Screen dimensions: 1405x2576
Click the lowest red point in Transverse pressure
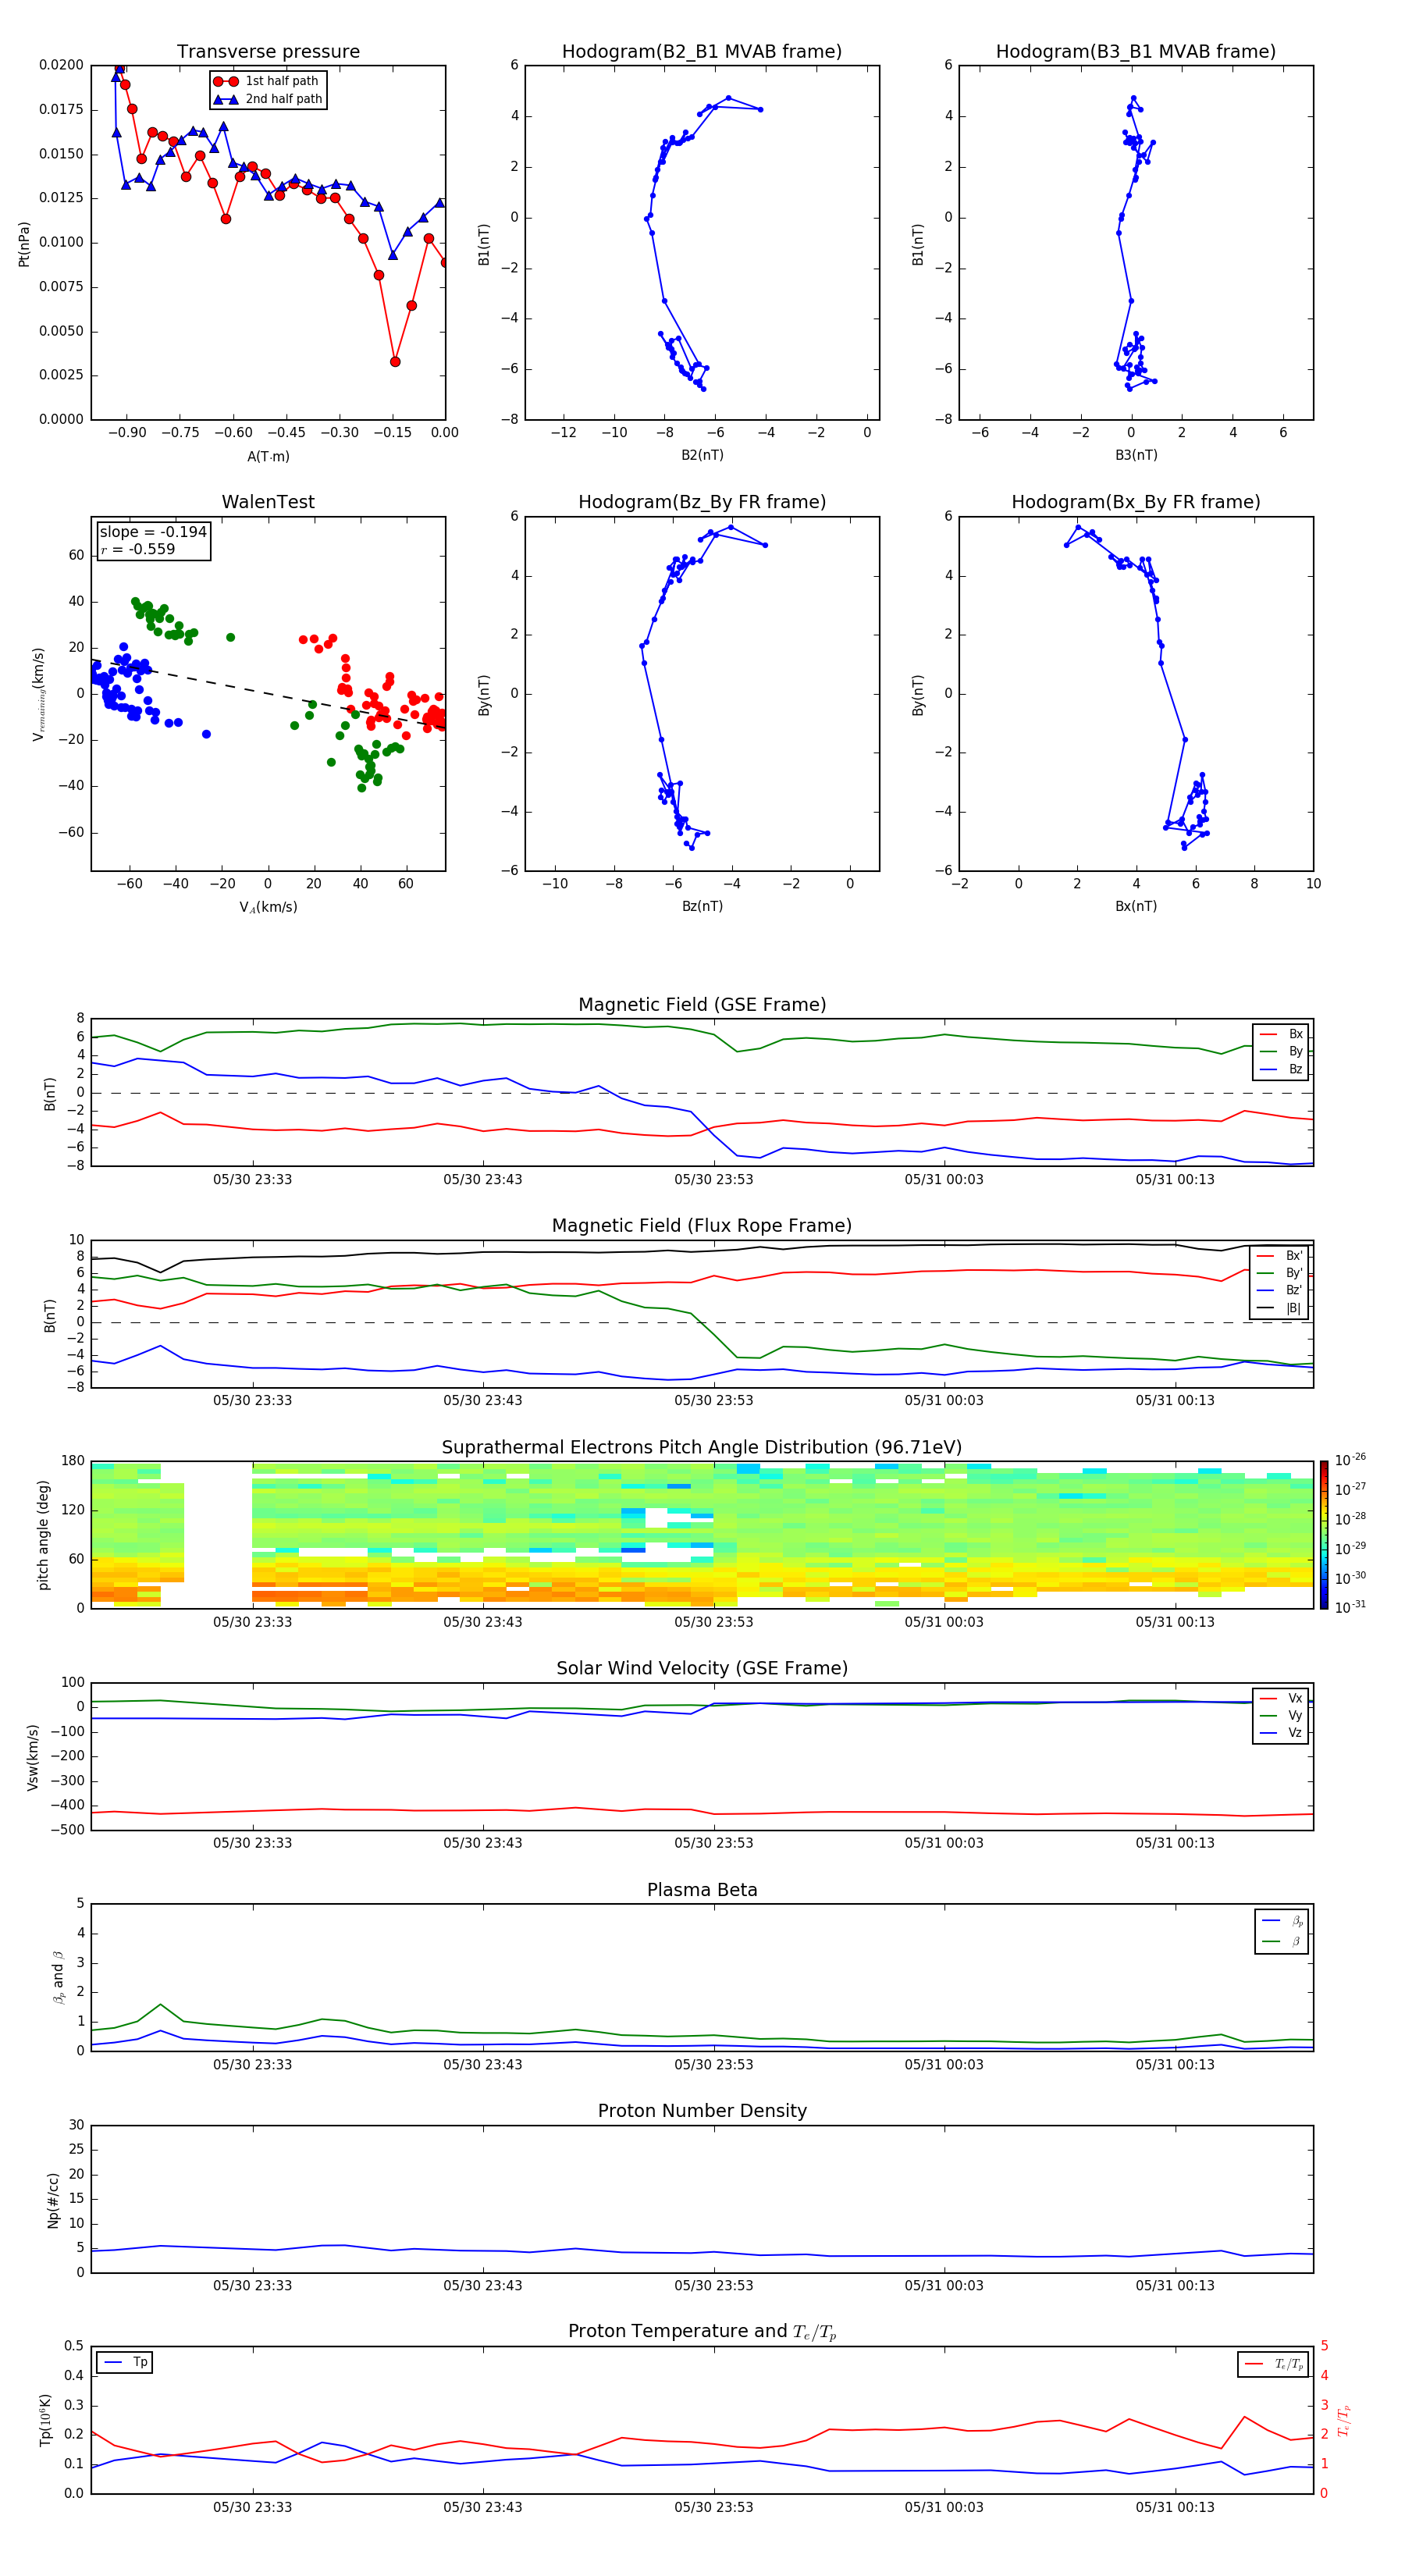point(395,362)
